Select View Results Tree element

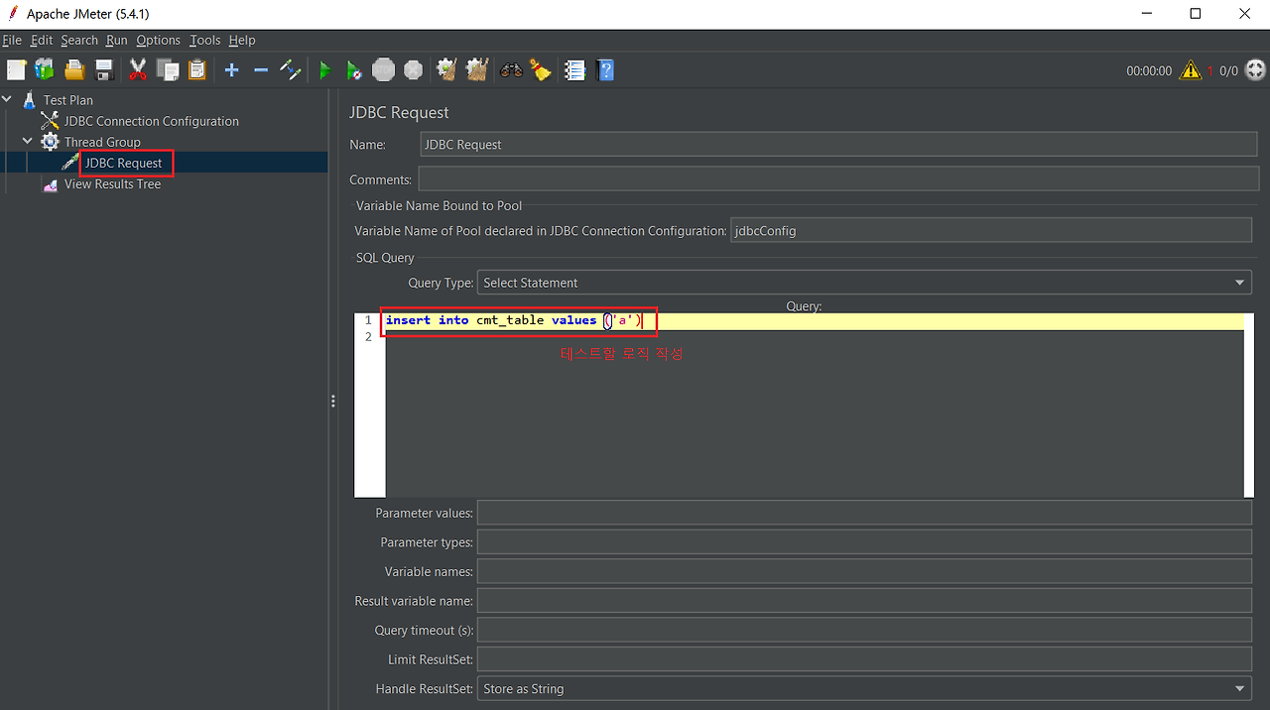(112, 183)
